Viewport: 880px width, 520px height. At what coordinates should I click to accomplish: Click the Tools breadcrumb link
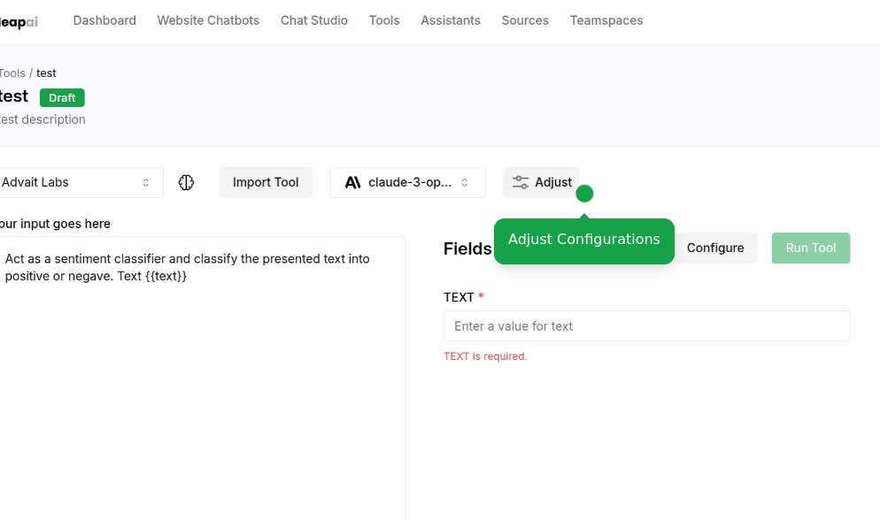click(12, 73)
